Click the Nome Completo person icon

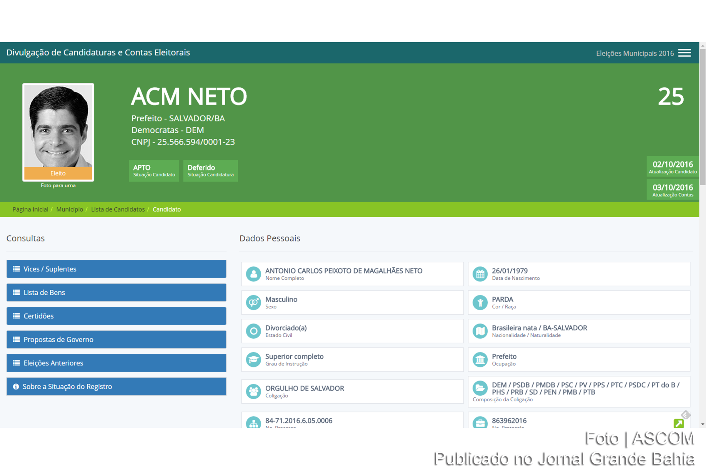[254, 274]
